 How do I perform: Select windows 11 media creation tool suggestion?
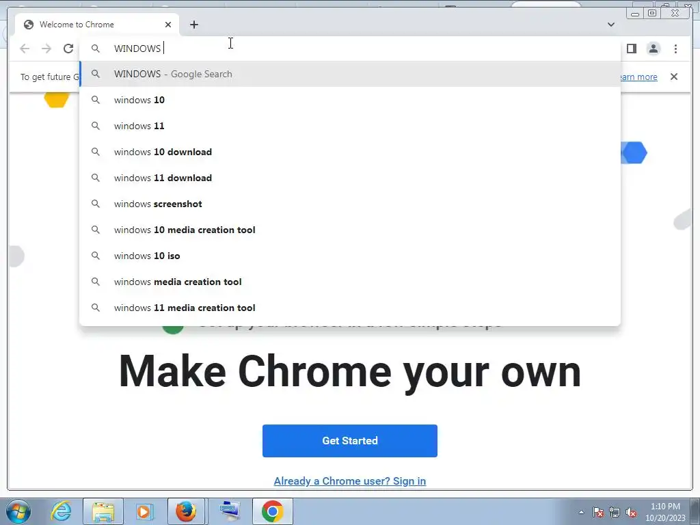pos(350,308)
